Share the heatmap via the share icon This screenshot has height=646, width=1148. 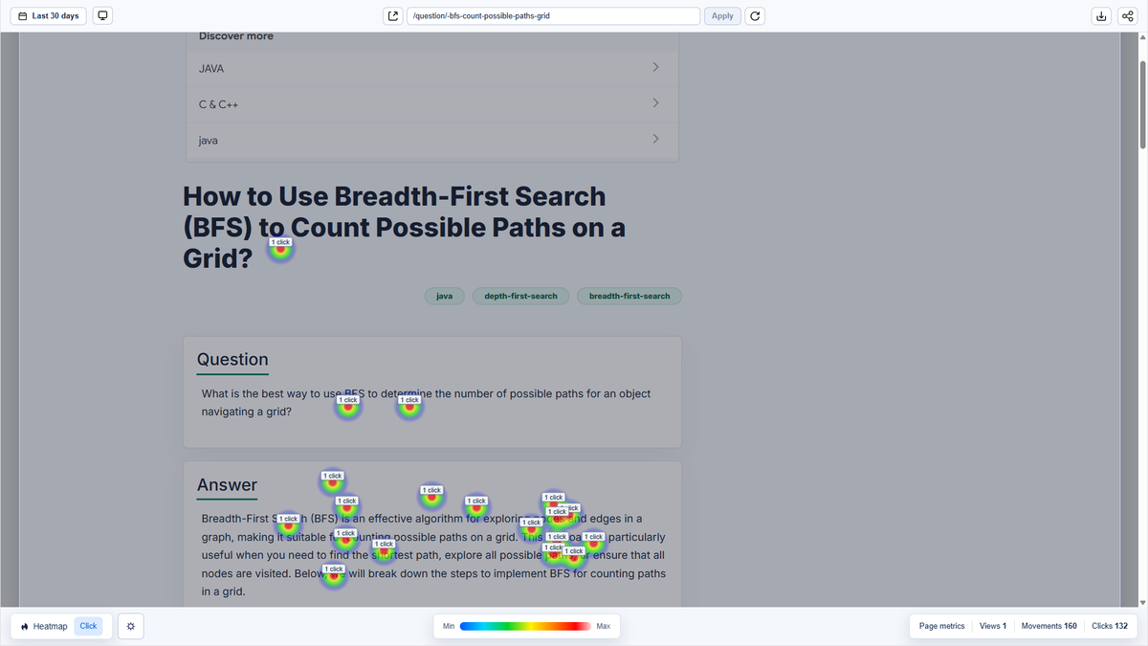pos(1126,15)
